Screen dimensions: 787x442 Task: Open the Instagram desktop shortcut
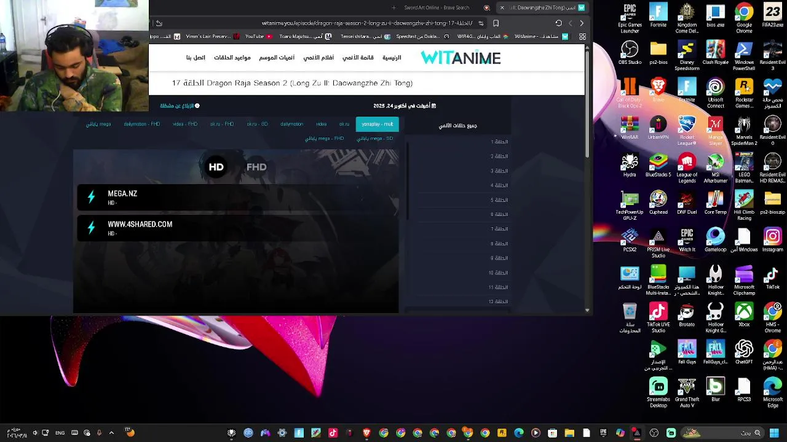pos(773,240)
